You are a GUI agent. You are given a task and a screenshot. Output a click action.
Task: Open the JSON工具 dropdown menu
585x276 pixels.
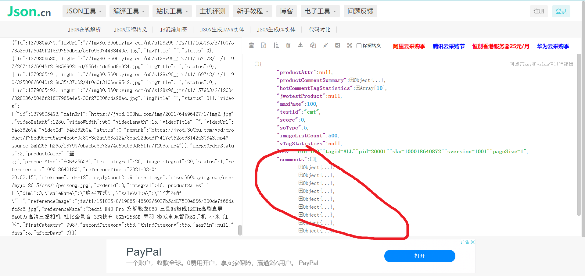(x=84, y=11)
